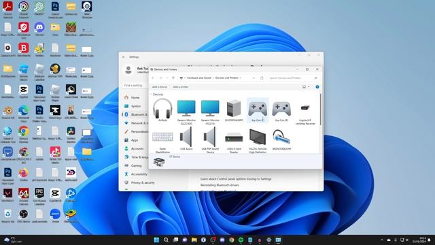
Task: Select the computer tower device icon
Action: point(234,110)
